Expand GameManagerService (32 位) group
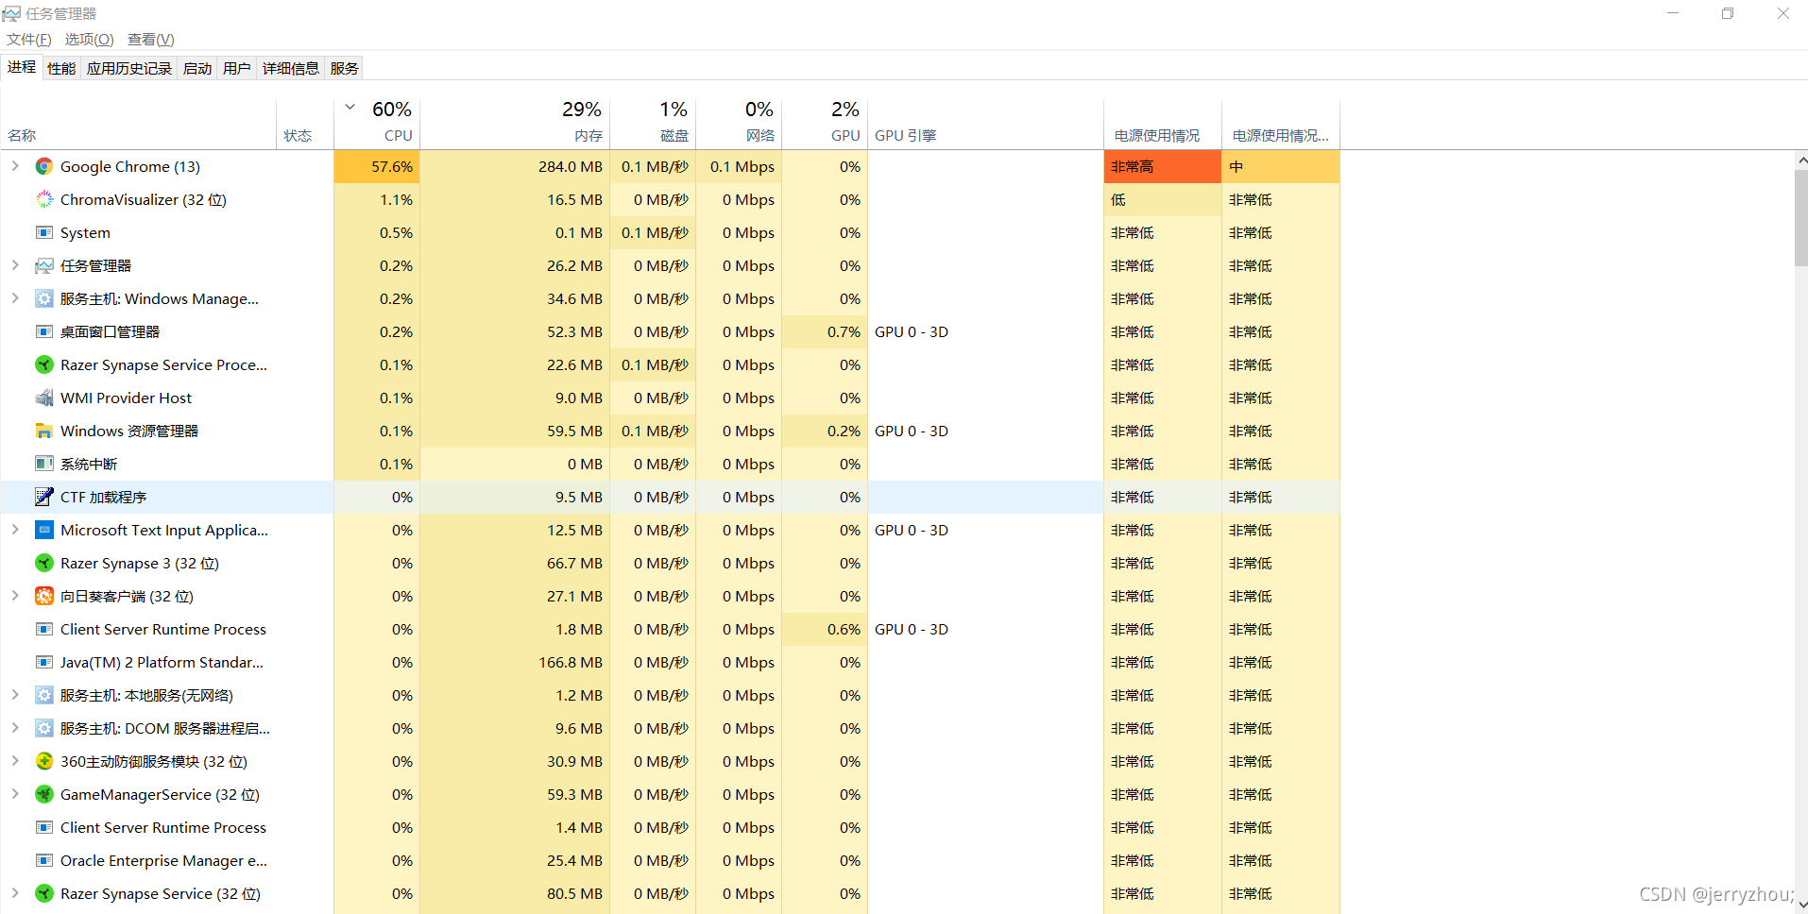Screen dimensions: 1808x914 click(x=15, y=794)
